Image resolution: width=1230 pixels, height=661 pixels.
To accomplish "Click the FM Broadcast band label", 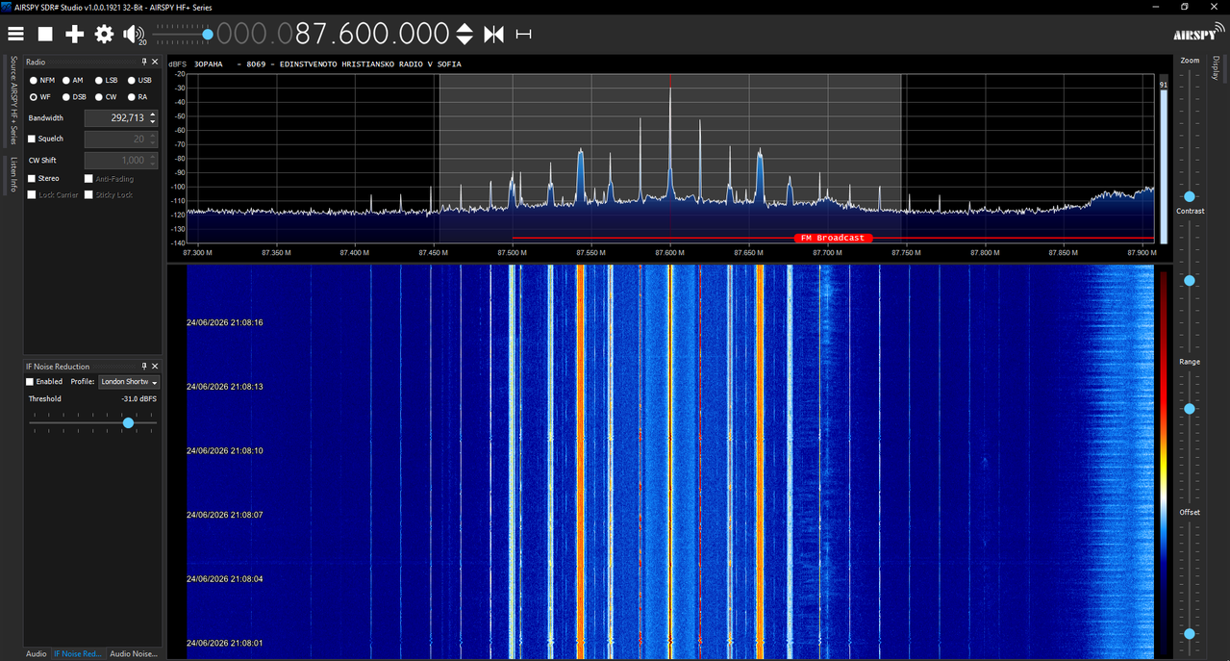I will (834, 238).
